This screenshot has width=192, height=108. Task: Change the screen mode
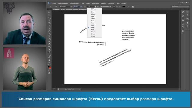(x=49, y=73)
